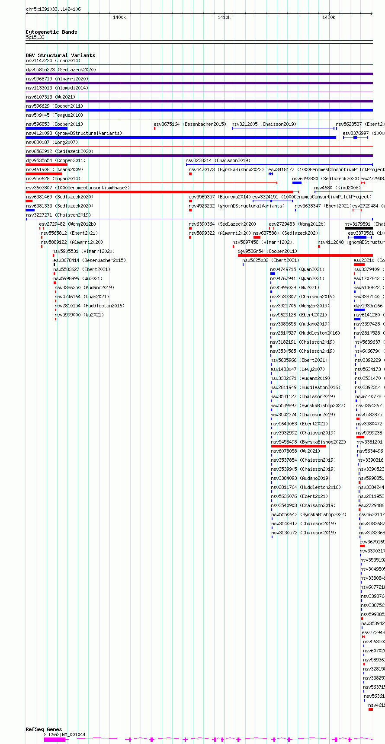Open variant dgv9535n54 (Cooper2011)
Viewport: 385px width, 744px height.
click(56, 161)
